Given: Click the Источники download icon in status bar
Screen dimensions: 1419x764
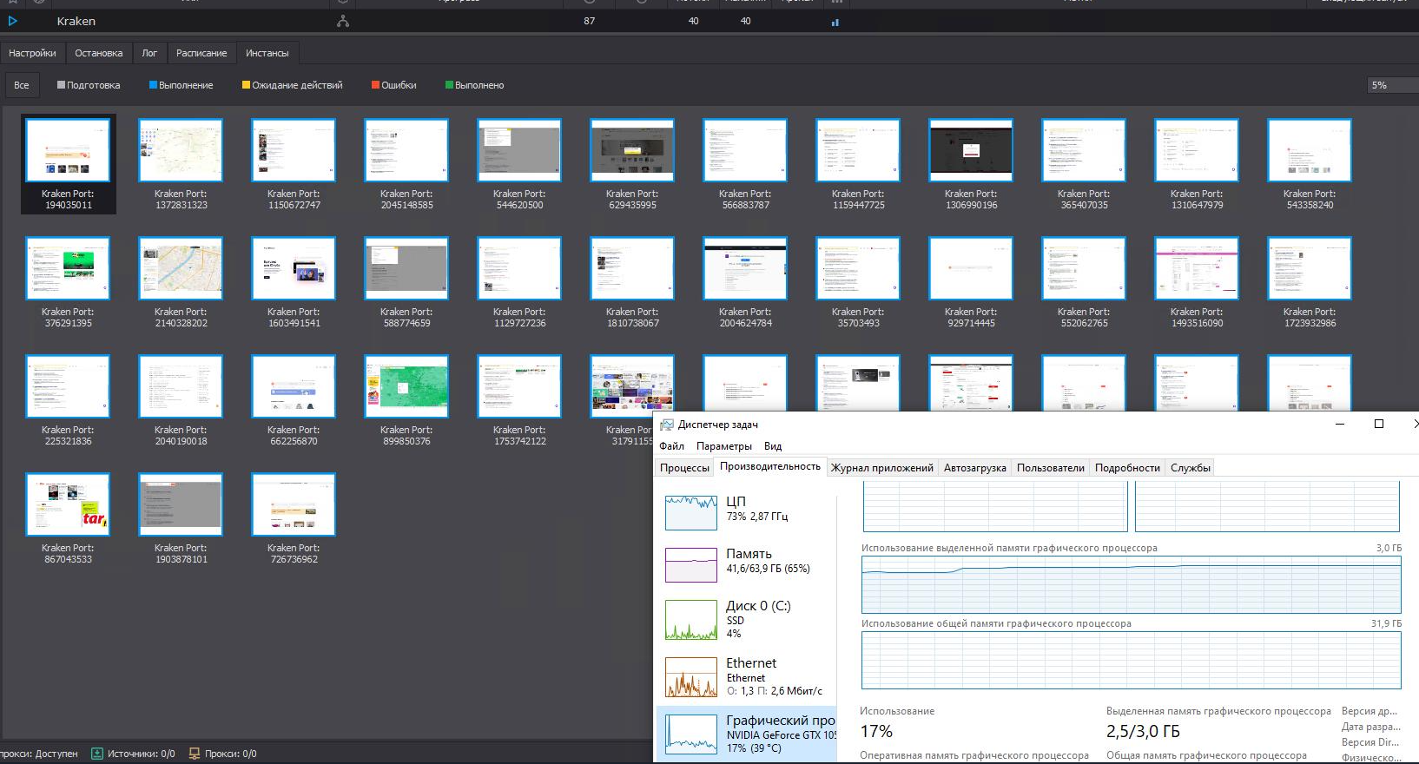Looking at the screenshot, I should tap(97, 754).
